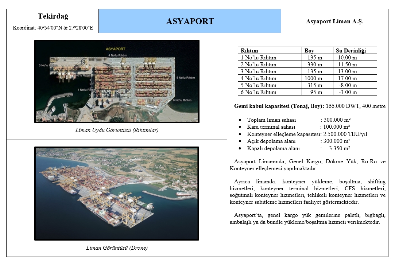The image size is (395, 269).
Task: Click the yellow ASYAPORT label on satellite image
Action: click(115, 49)
